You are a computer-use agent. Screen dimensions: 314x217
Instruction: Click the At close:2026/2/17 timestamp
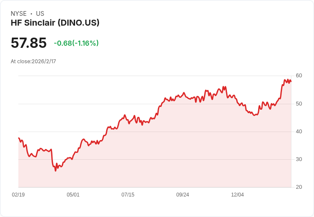pyautogui.click(x=33, y=62)
